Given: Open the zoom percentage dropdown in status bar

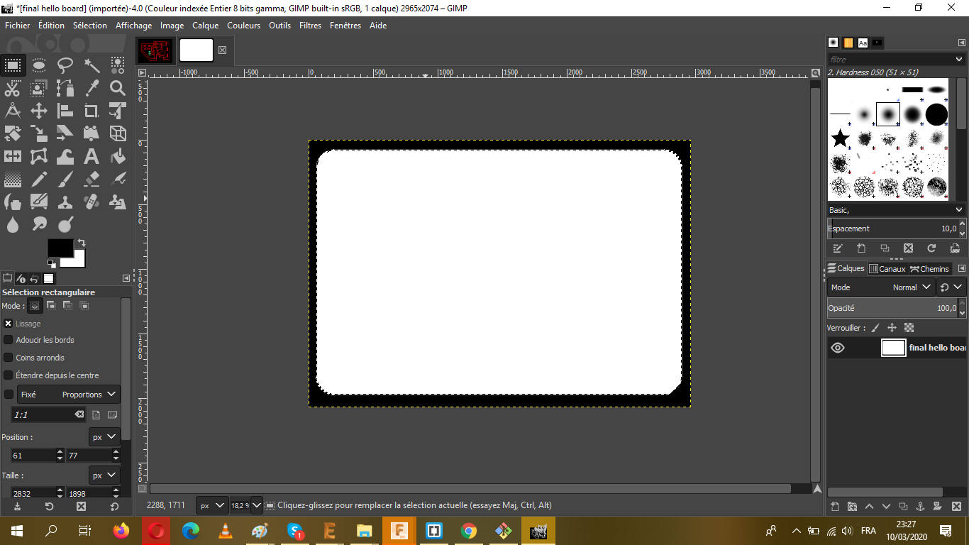Looking at the screenshot, I should (257, 505).
